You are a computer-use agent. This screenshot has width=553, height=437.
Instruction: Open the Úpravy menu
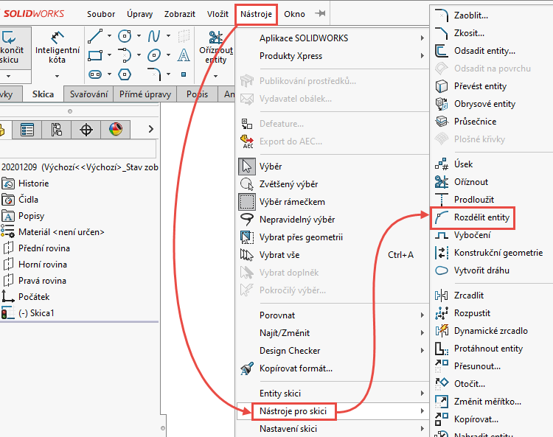(139, 14)
